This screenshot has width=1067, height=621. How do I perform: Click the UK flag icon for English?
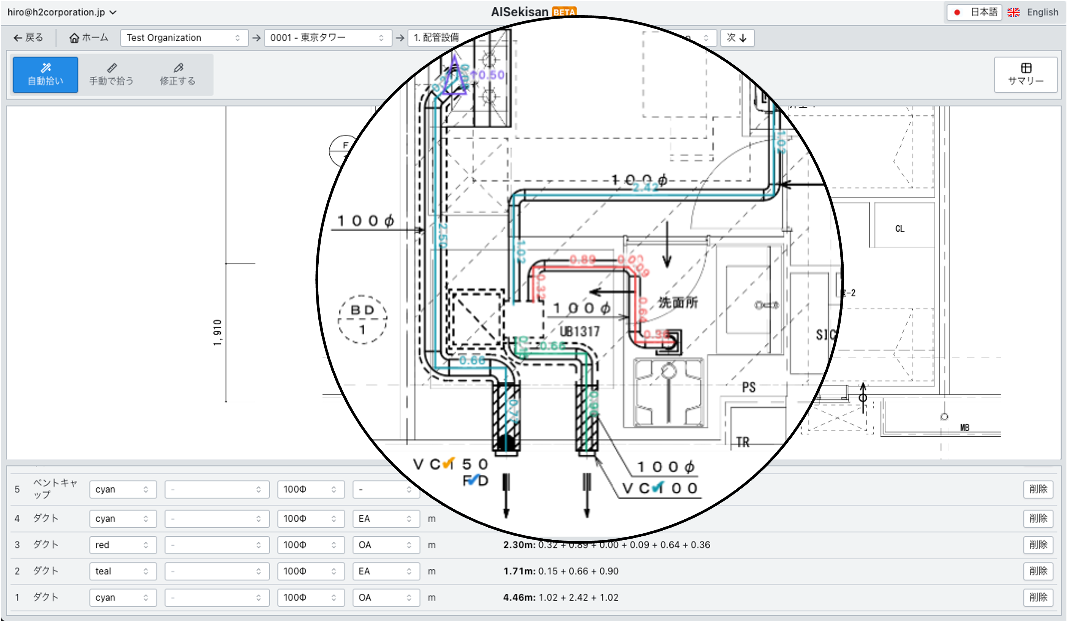click(x=1013, y=12)
